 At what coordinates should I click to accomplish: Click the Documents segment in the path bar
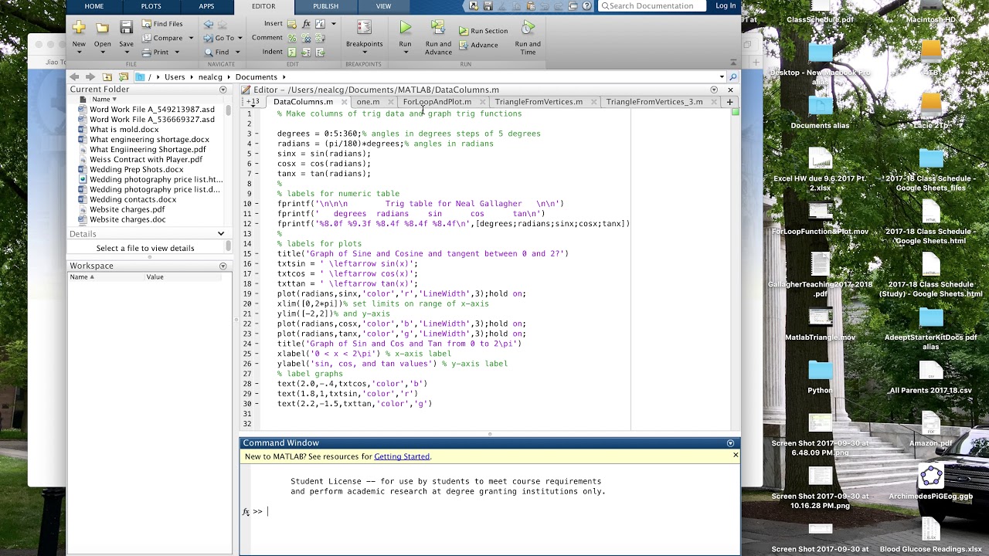(x=257, y=77)
